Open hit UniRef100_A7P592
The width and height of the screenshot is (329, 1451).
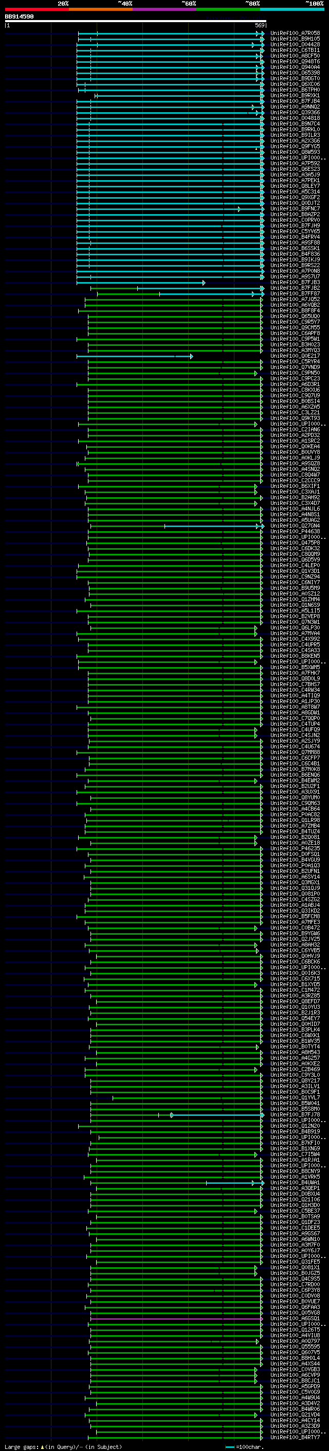click(295, 163)
